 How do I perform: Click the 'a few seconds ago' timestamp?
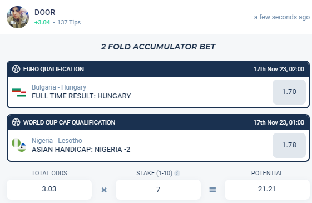click(x=282, y=17)
